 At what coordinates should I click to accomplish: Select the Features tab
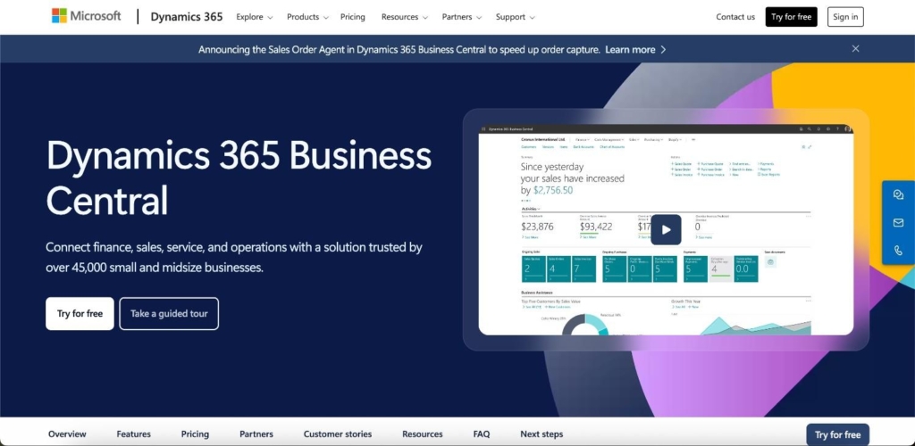[x=134, y=434]
